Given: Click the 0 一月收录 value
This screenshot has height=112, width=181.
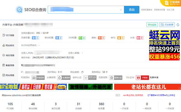Looking at the screenshot, I should point(170,104).
